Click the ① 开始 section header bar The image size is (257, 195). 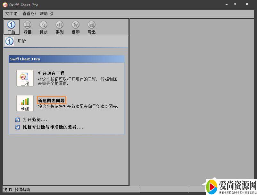click(64, 41)
